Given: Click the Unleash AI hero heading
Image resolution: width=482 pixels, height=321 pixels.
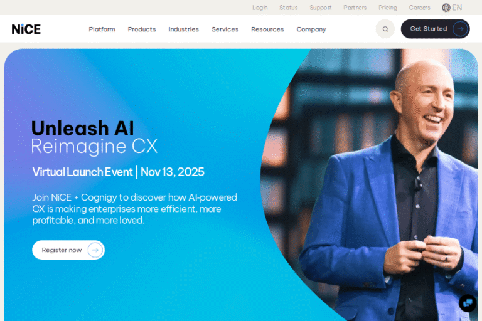Looking at the screenshot, I should (83, 128).
